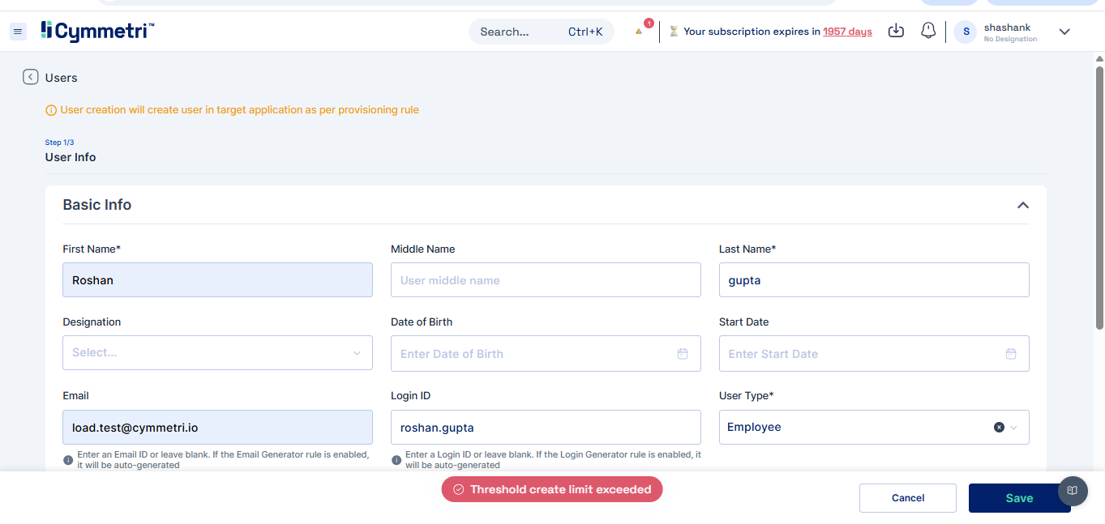The width and height of the screenshot is (1105, 524).
Task: Collapse the Basic Info section
Action: [x=1022, y=205]
